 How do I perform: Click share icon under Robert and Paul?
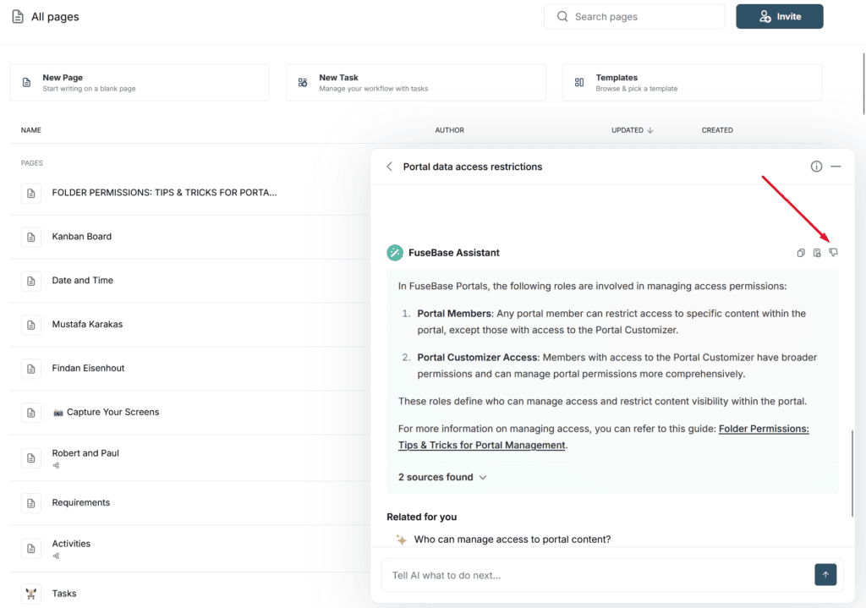[56, 466]
